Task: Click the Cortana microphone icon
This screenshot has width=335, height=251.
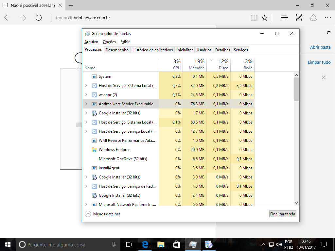Action: point(114,244)
